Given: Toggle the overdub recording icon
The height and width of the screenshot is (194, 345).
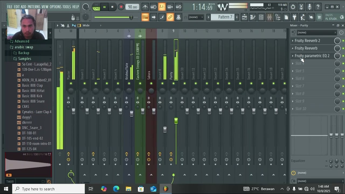Looking at the screenshot, I should 170,7.
